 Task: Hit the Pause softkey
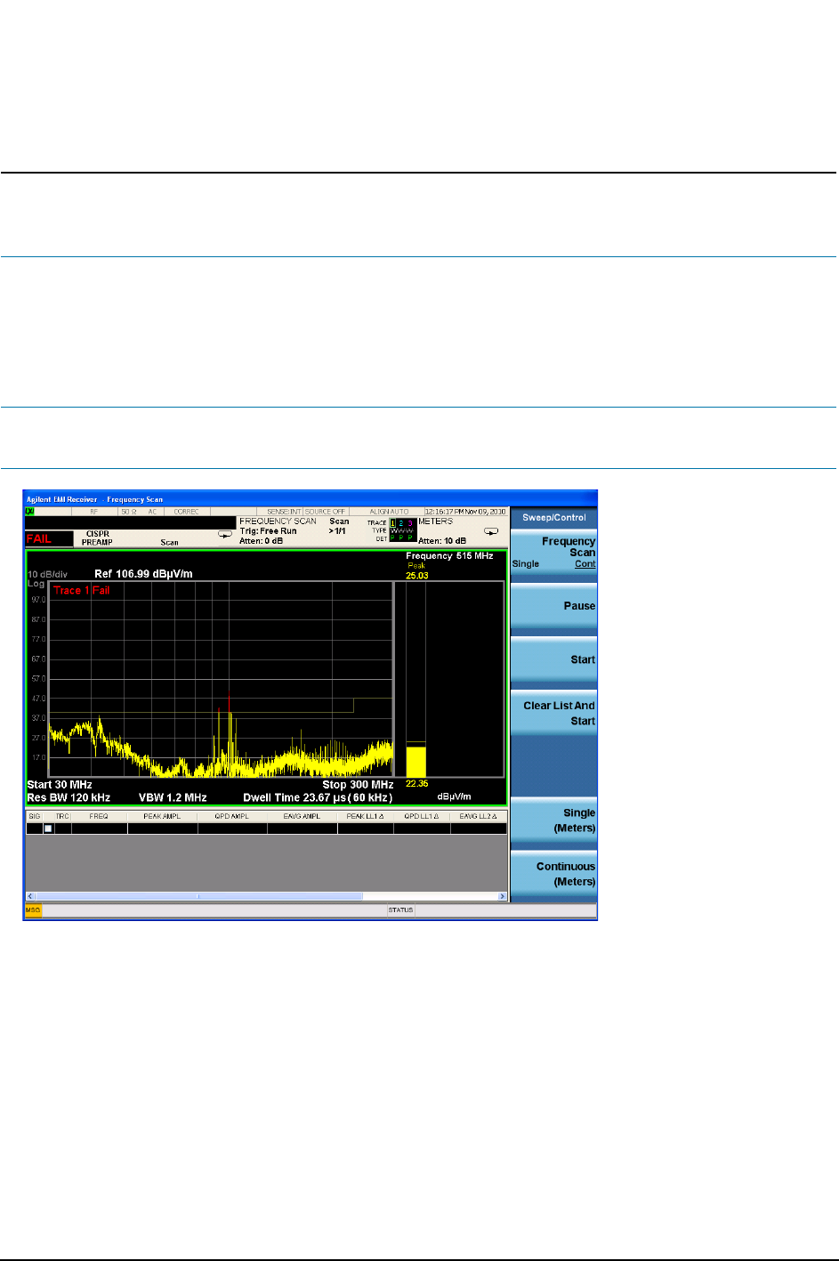[553, 606]
